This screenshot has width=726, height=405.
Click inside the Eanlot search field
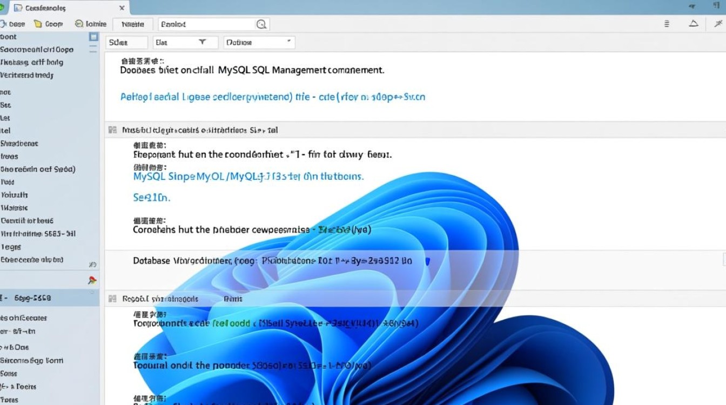(205, 24)
